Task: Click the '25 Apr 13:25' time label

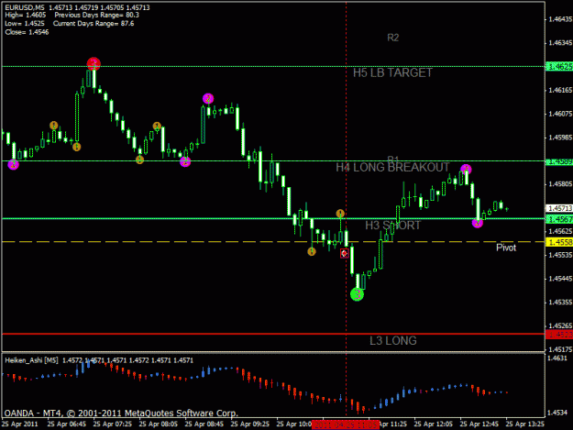Action: [x=524, y=424]
